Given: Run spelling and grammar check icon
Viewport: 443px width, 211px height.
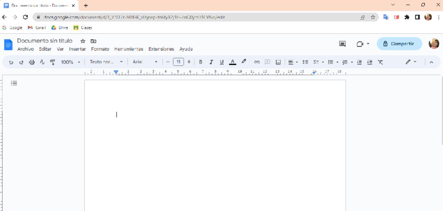Looking at the screenshot, I should click(x=42, y=62).
